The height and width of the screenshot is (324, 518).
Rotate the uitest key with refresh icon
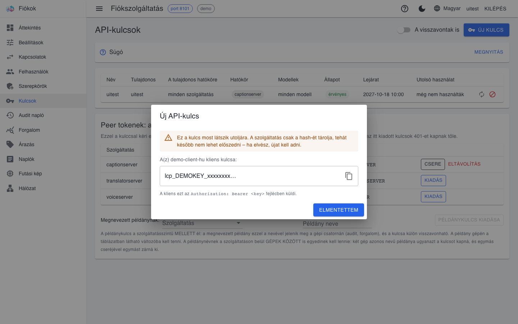tap(482, 94)
